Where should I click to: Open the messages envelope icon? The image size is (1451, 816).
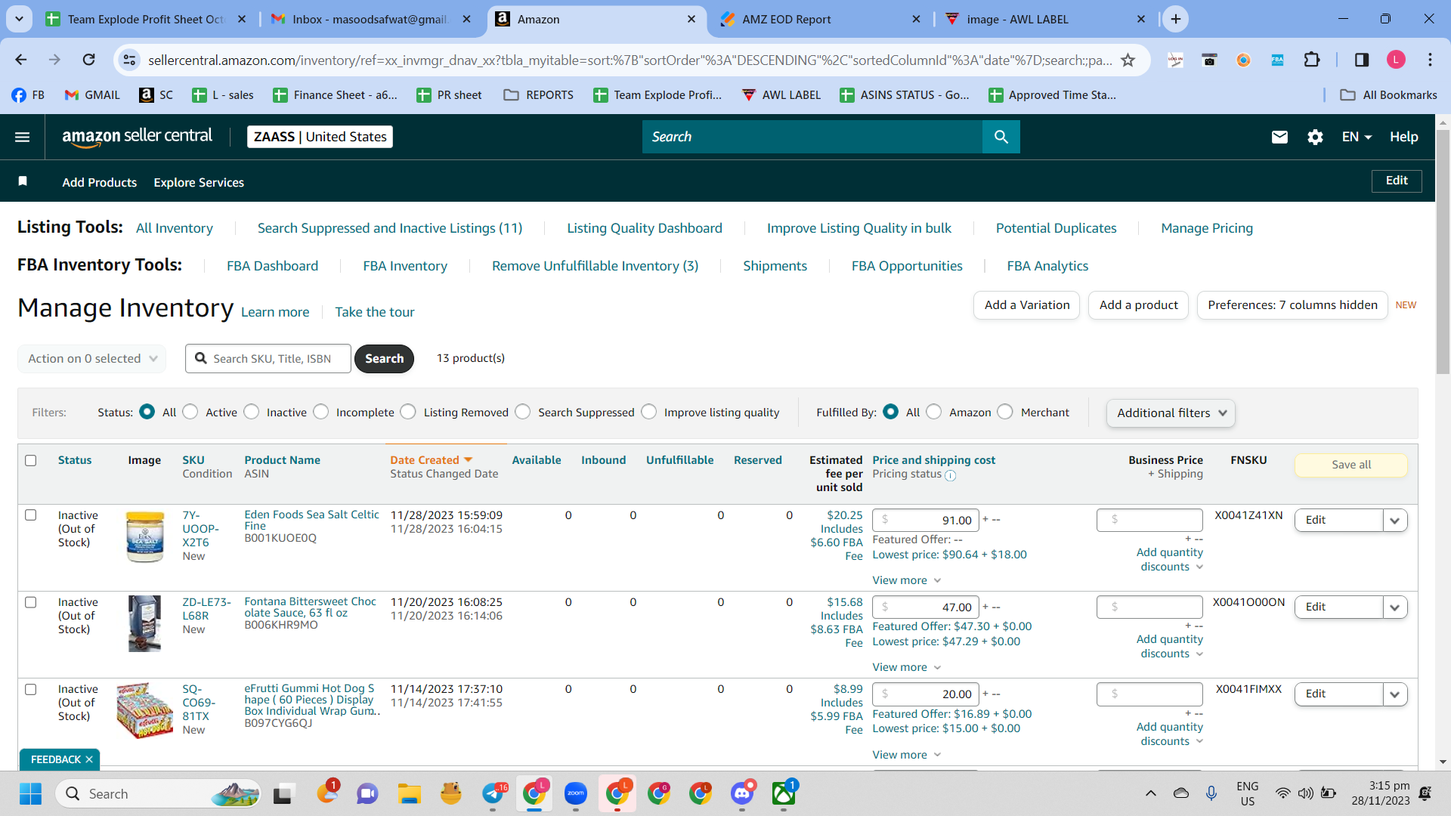(x=1279, y=137)
